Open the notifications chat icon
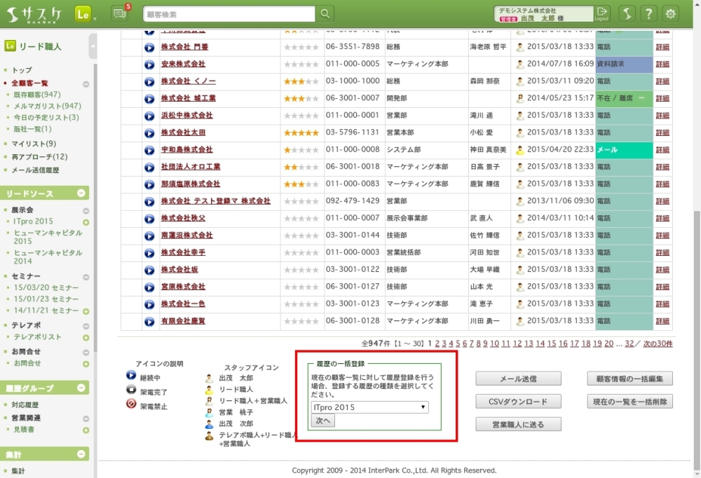 click(119, 14)
